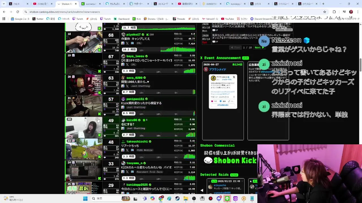Click tsuyama_n's avatar icon
Viewport: 362px width, 203px height.
[123, 163]
